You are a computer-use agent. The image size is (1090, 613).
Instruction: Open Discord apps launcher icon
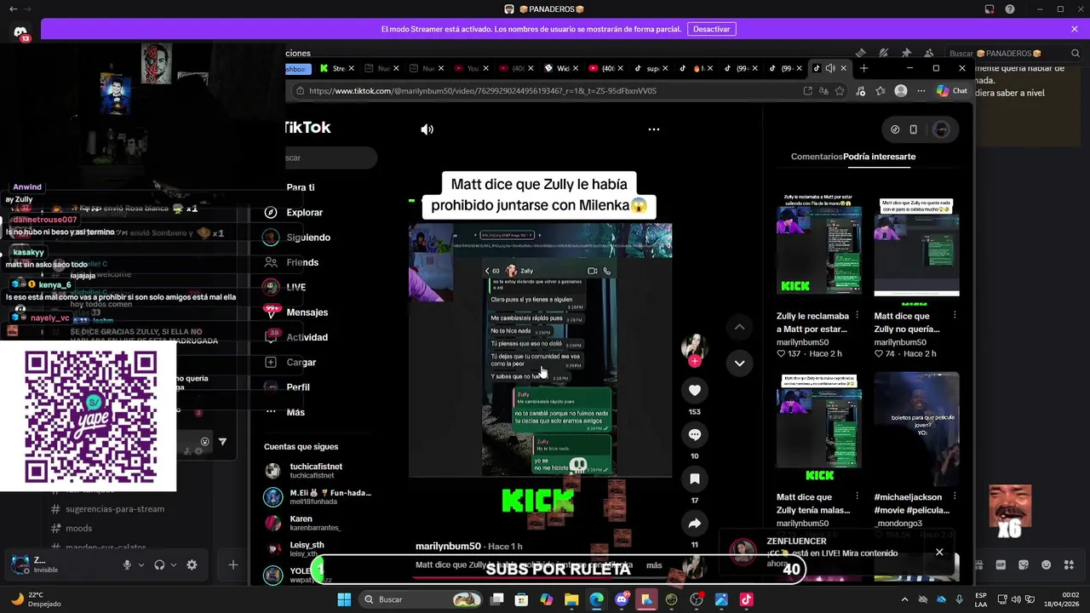point(1069,564)
